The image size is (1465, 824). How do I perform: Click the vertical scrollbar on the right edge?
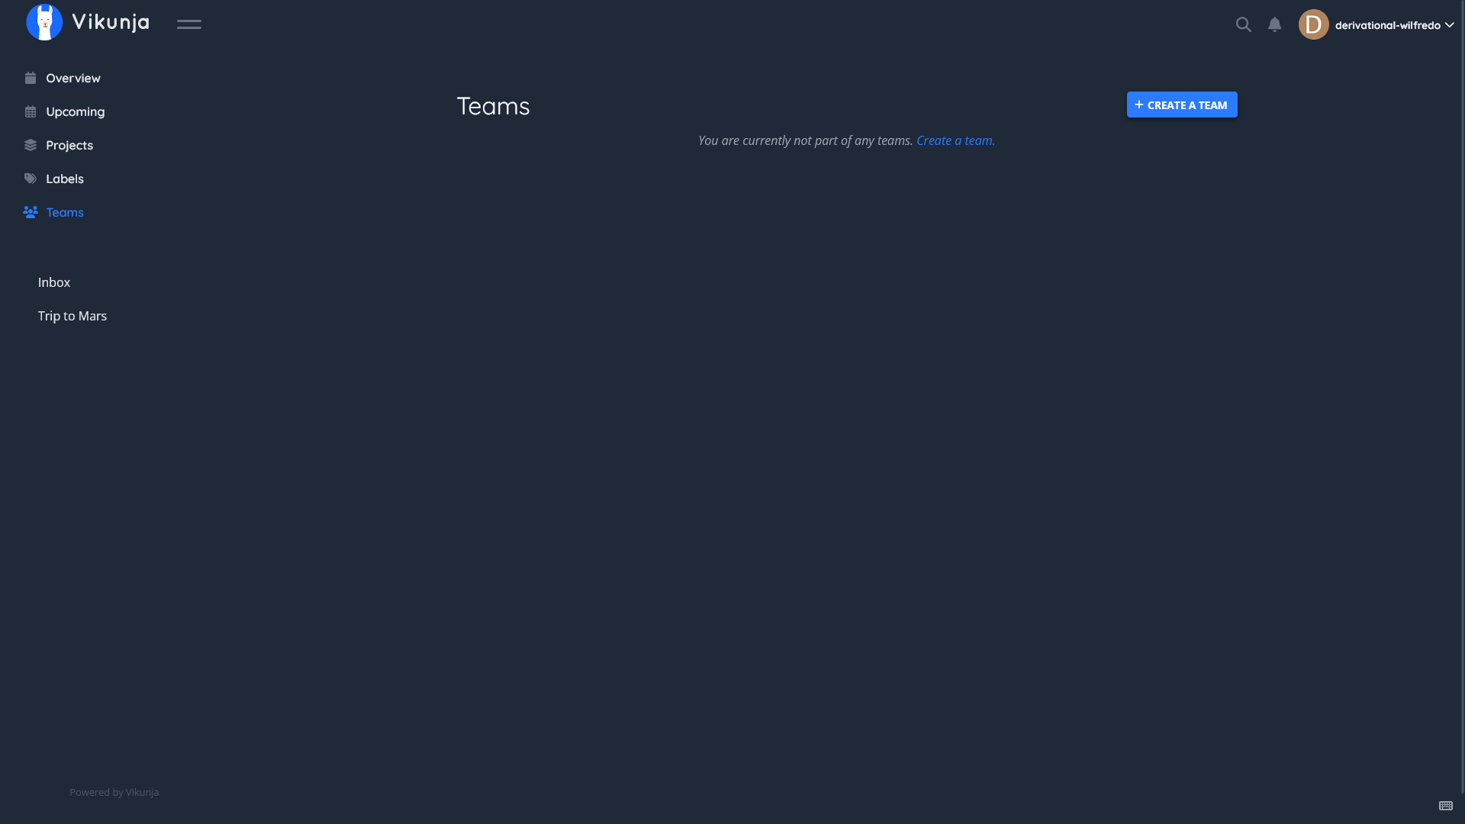point(1463,397)
